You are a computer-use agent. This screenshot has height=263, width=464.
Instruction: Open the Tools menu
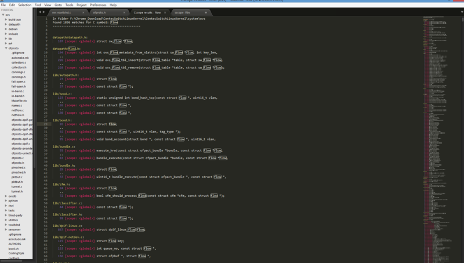[x=69, y=5]
